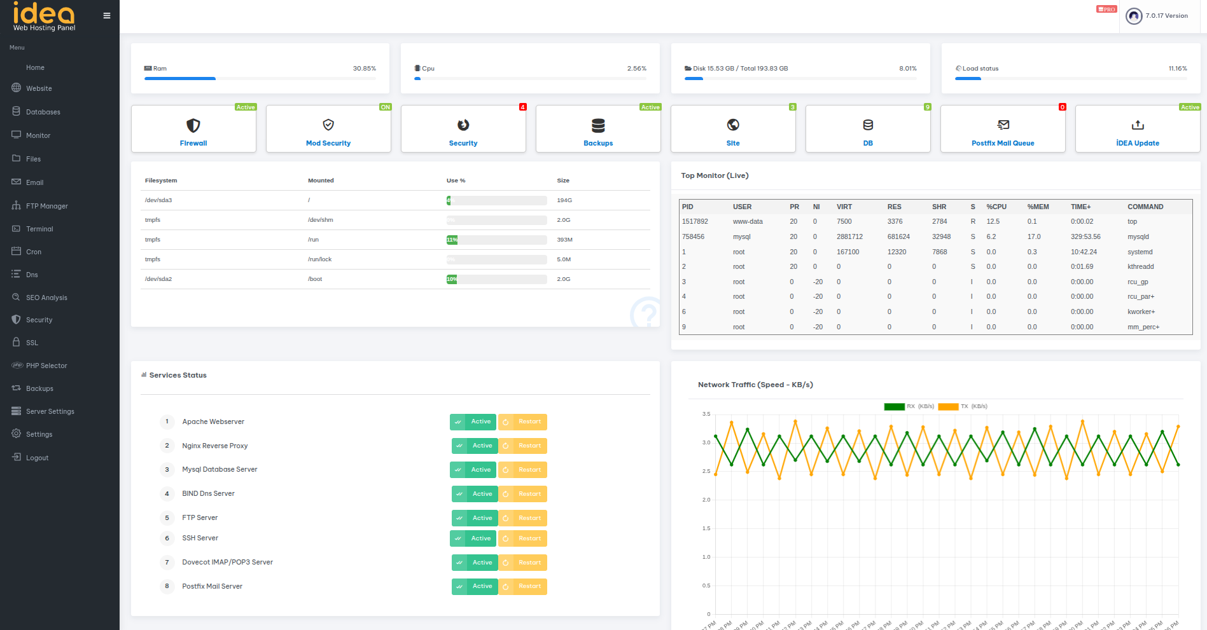Image resolution: width=1207 pixels, height=630 pixels.
Task: Toggle RX legend green swatch in chart
Action: pyautogui.click(x=894, y=407)
